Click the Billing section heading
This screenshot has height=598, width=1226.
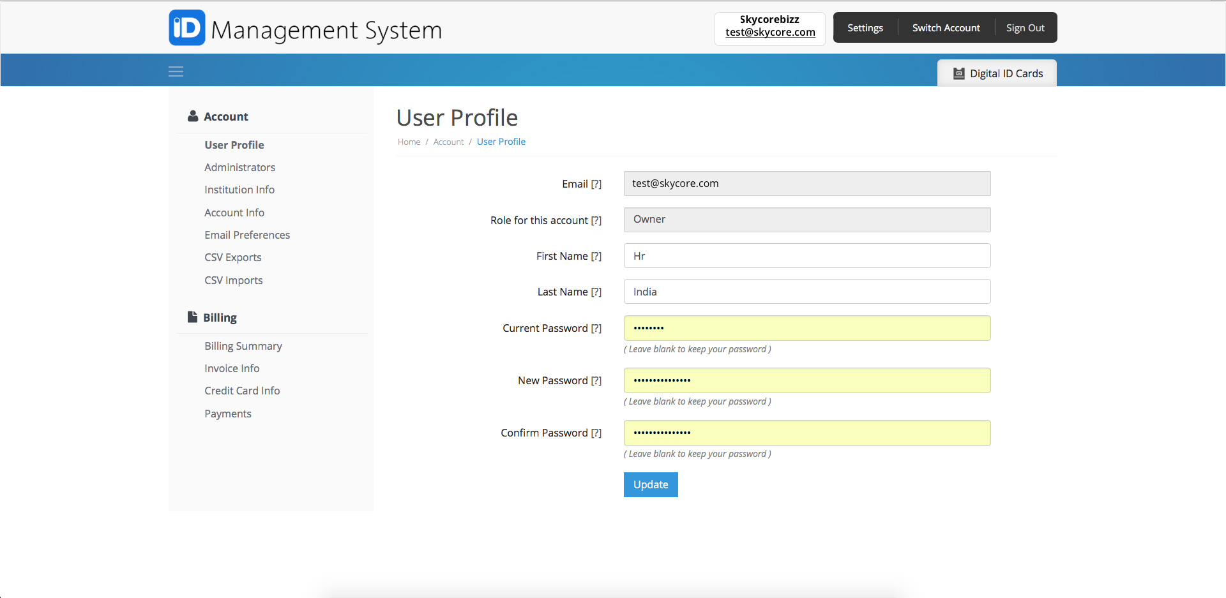tap(220, 317)
